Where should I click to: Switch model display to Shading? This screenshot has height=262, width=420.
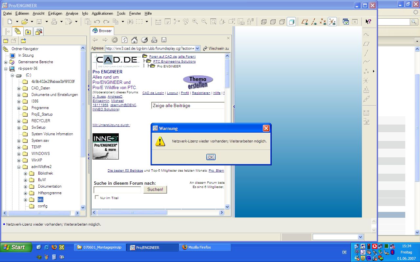click(291, 22)
